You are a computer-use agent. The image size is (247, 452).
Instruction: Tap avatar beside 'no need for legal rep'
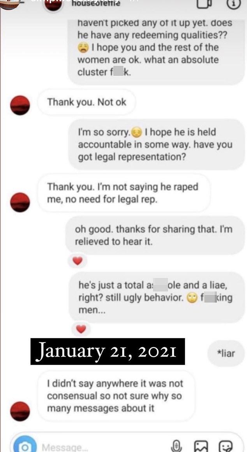point(20,203)
